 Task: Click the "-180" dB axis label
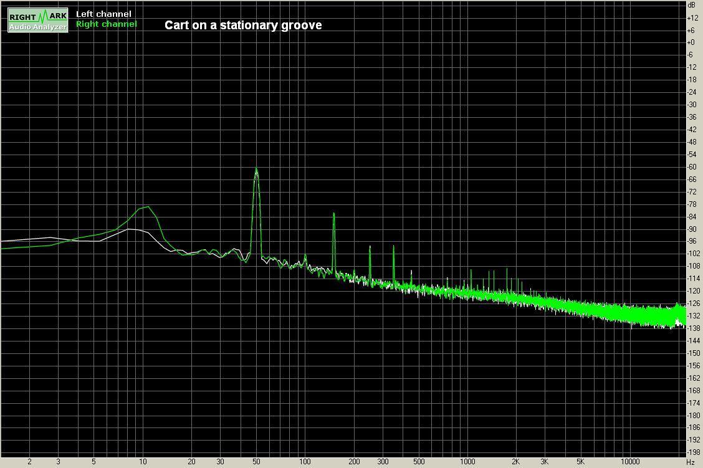(694, 416)
